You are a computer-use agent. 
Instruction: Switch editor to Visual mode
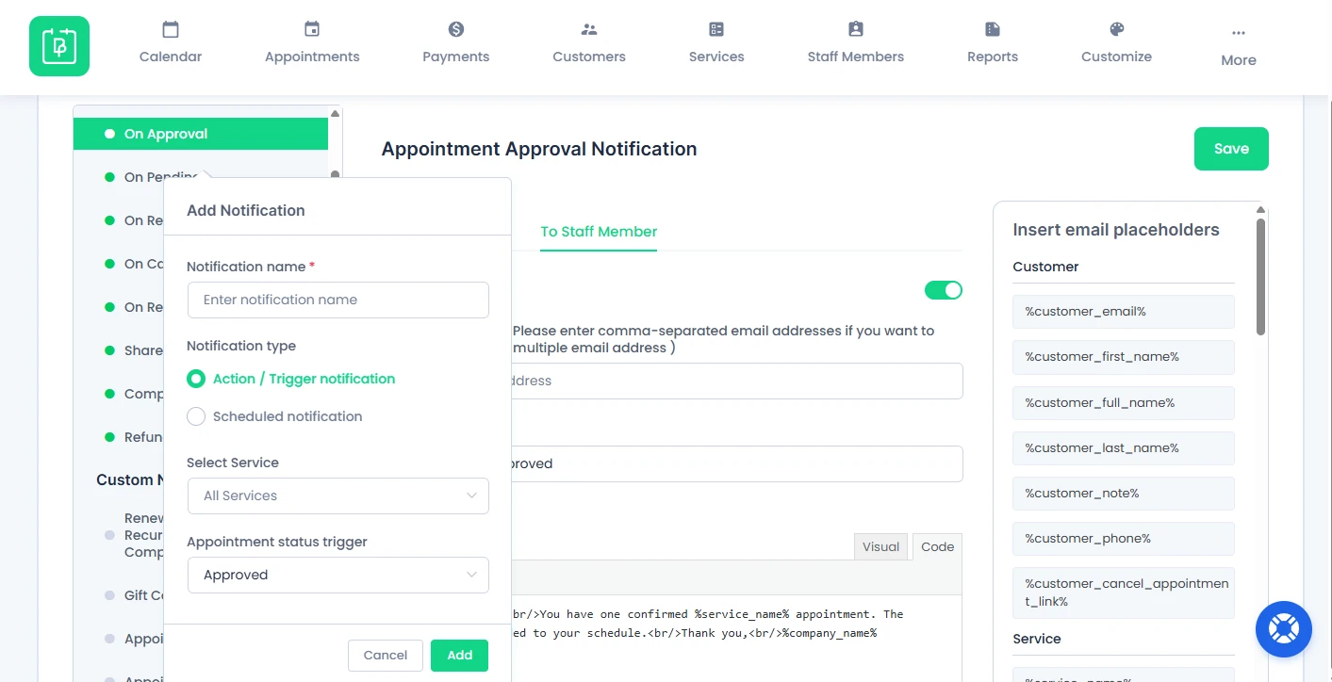pyautogui.click(x=881, y=546)
